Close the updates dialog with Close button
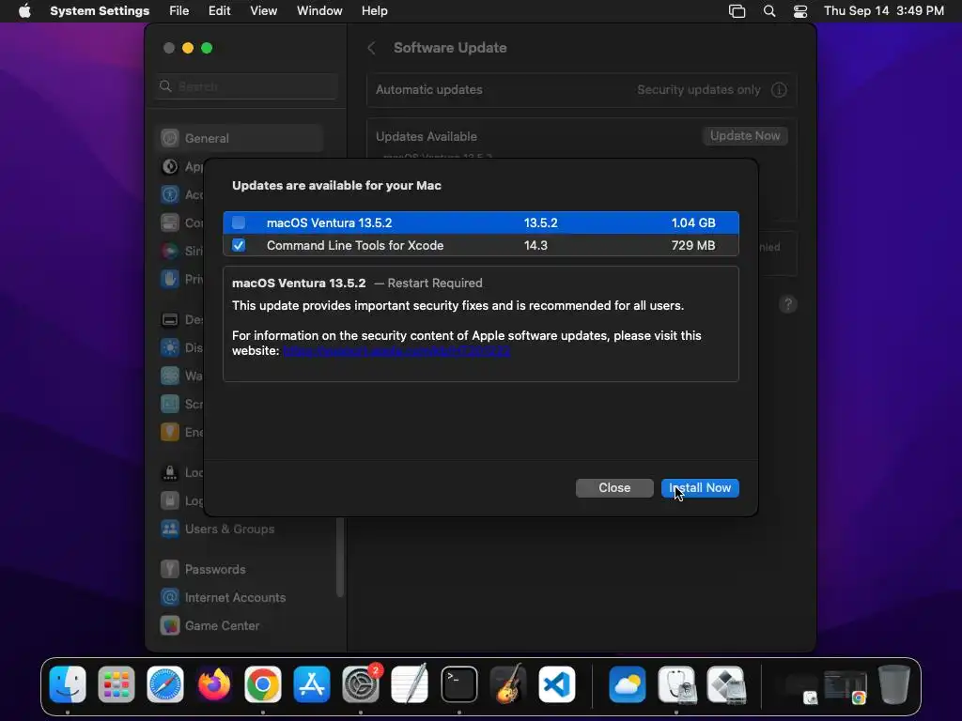Viewport: 962px width, 721px height. coord(614,488)
